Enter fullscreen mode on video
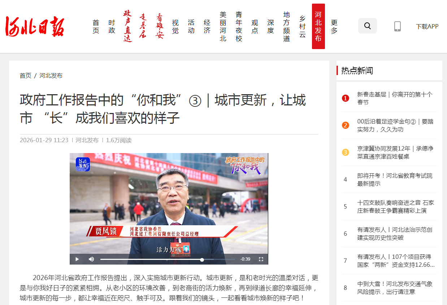 pos(261,259)
